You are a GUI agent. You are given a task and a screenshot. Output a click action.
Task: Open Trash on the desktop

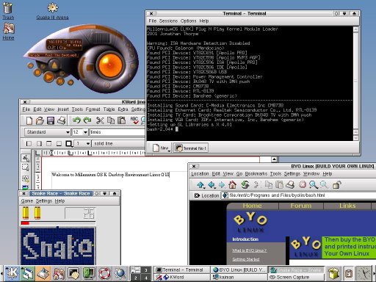coord(8,10)
